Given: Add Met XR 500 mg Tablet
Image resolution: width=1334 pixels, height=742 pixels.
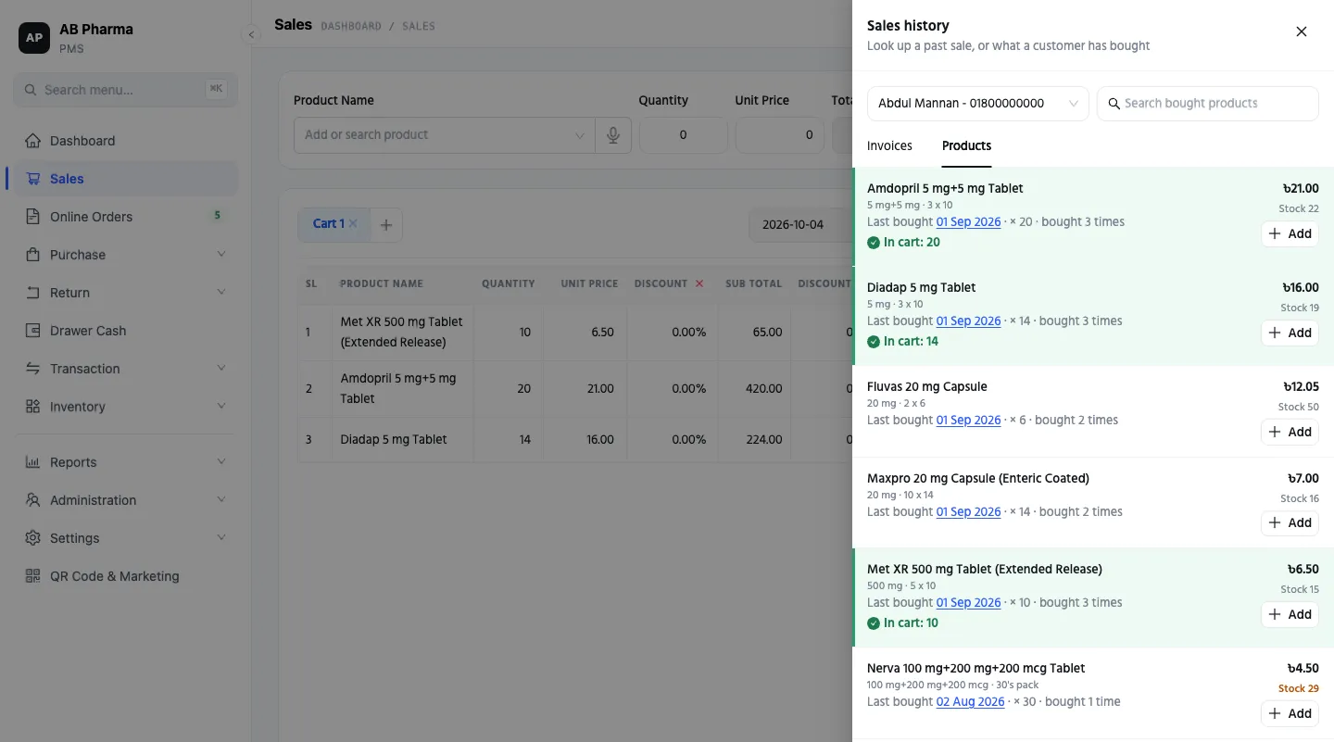Looking at the screenshot, I should (1290, 614).
